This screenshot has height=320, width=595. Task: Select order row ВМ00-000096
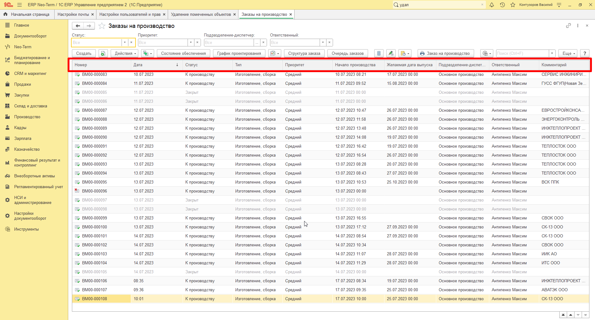[331, 191]
